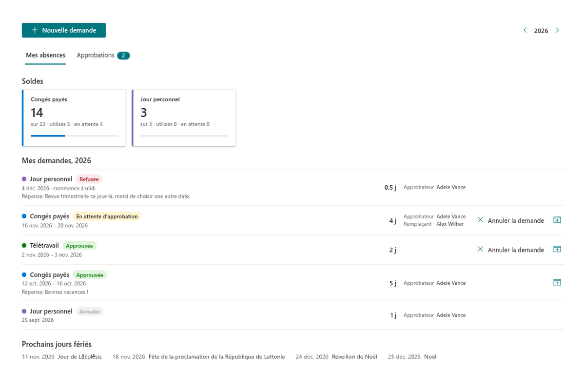Click the Refusée status badge

89,179
